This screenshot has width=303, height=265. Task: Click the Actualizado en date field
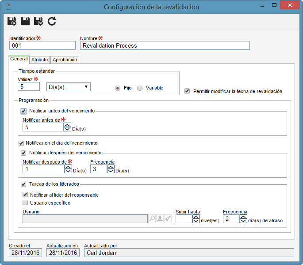point(63,253)
